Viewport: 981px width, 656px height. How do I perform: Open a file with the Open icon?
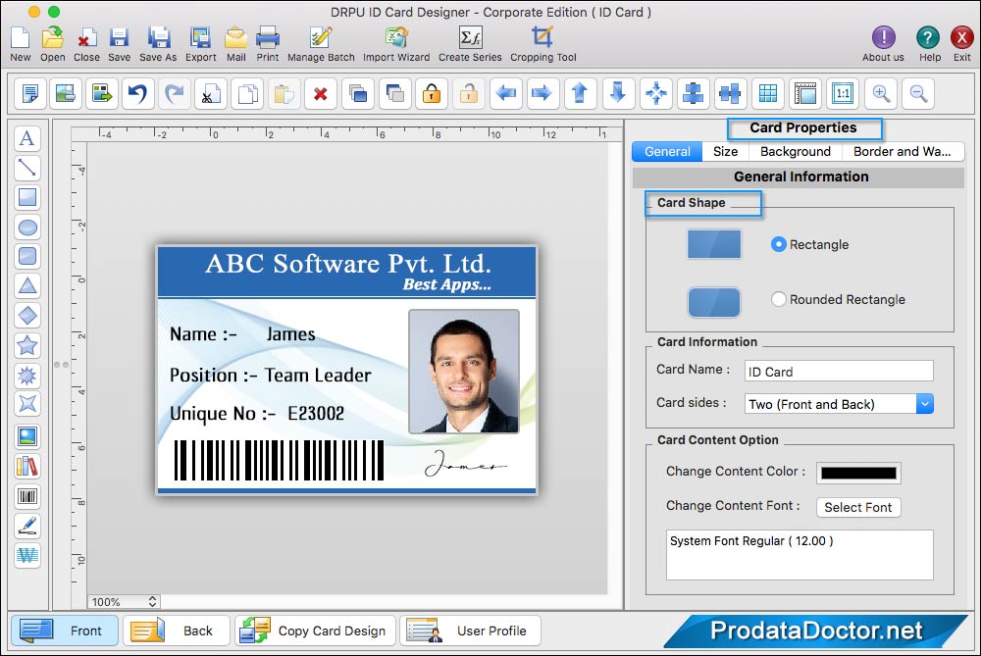pyautogui.click(x=53, y=44)
